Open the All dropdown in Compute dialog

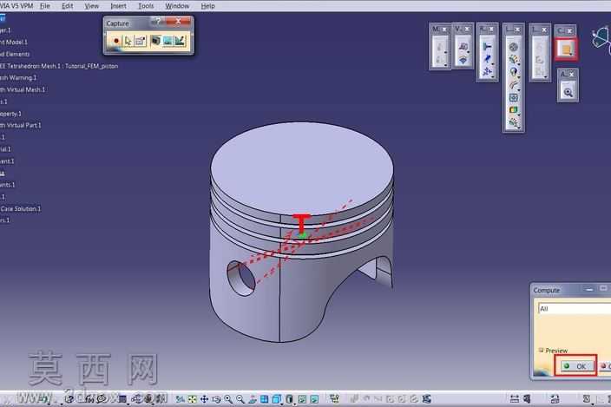[x=575, y=308]
